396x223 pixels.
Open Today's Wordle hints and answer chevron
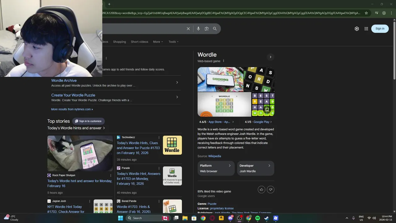click(104, 128)
